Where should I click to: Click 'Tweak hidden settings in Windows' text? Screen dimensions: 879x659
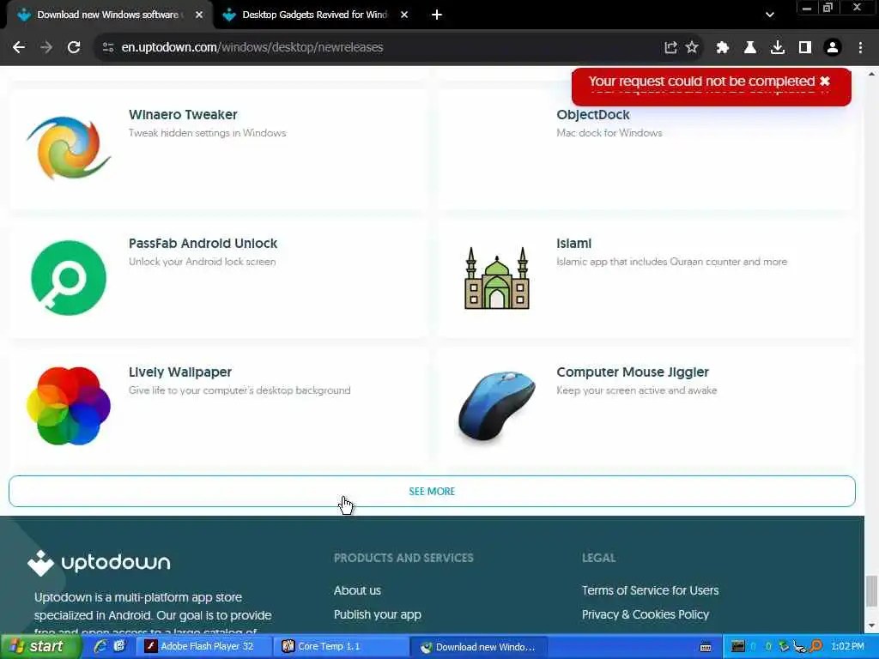point(208,133)
